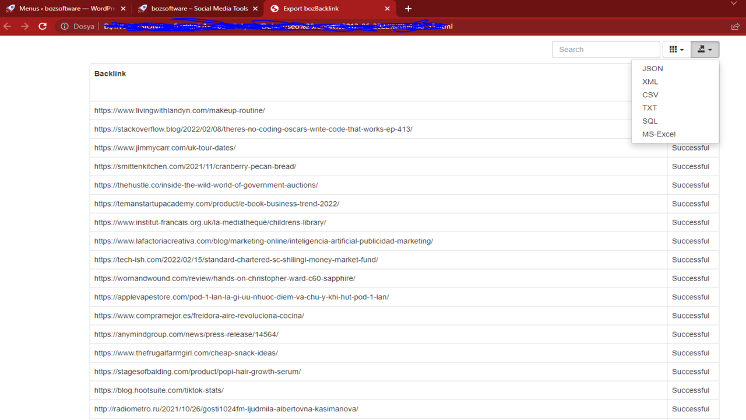The image size is (746, 420).
Task: Click the stagesofbalding.com hair-growth-serum backlink
Action: coord(198,372)
